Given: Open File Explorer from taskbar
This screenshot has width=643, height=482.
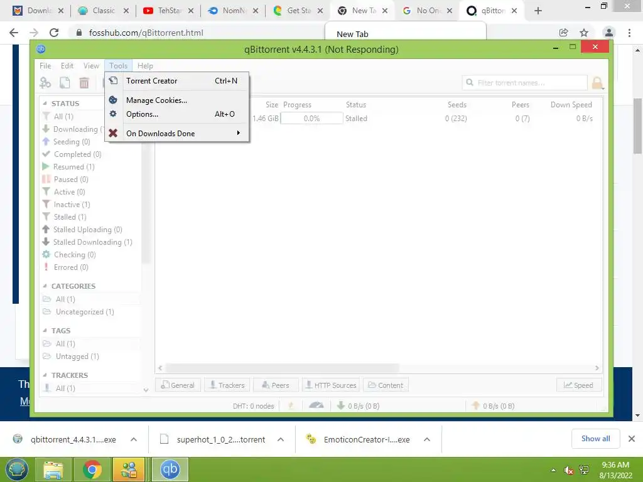Looking at the screenshot, I should [53, 469].
